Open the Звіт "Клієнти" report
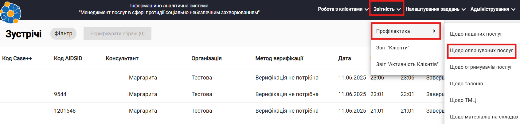Viewport: 520px width, 124px height. (393, 48)
